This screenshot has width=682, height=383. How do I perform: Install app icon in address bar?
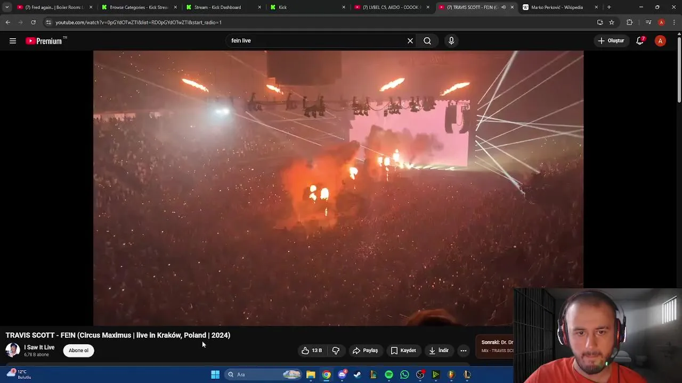pos(600,22)
